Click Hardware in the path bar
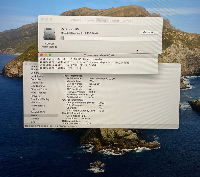This screenshot has height=177, width=200. tap(61, 126)
